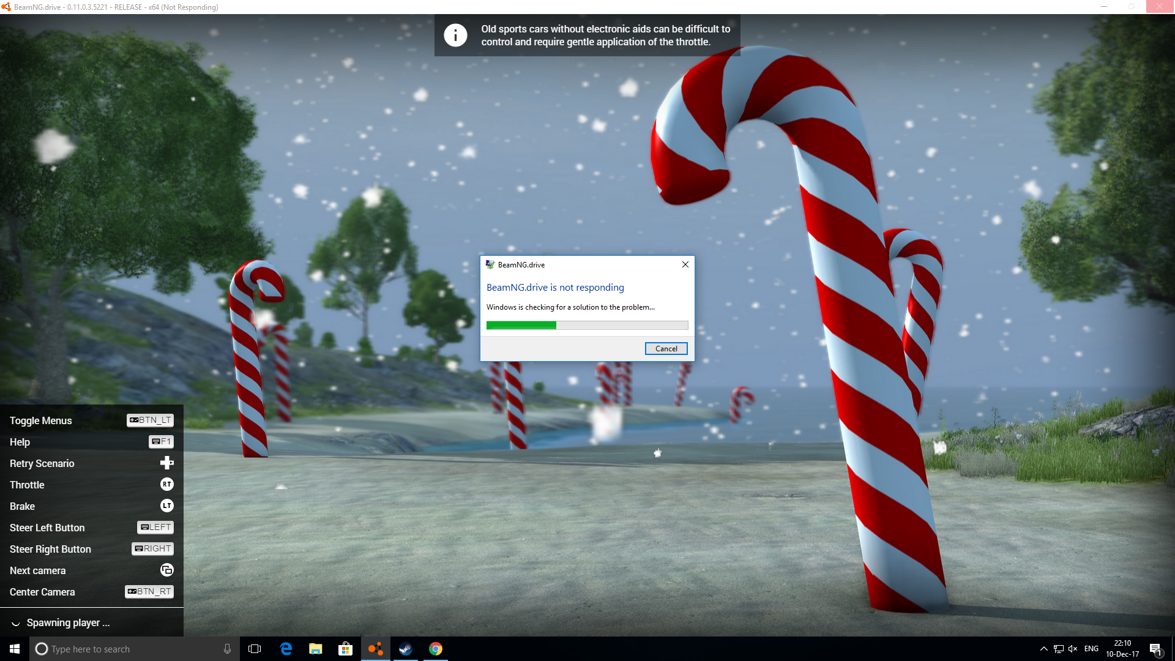Click the 'BeamNG.drive is not responding' heading

[x=555, y=287]
